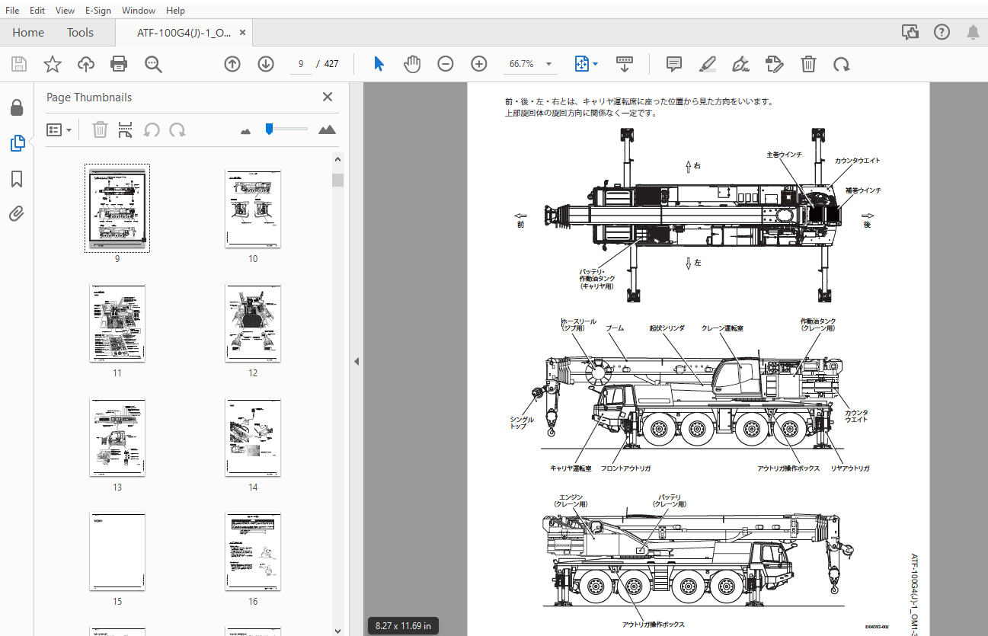This screenshot has height=636, width=988.
Task: Close the ATF-100G4 document tab
Action: 243,33
